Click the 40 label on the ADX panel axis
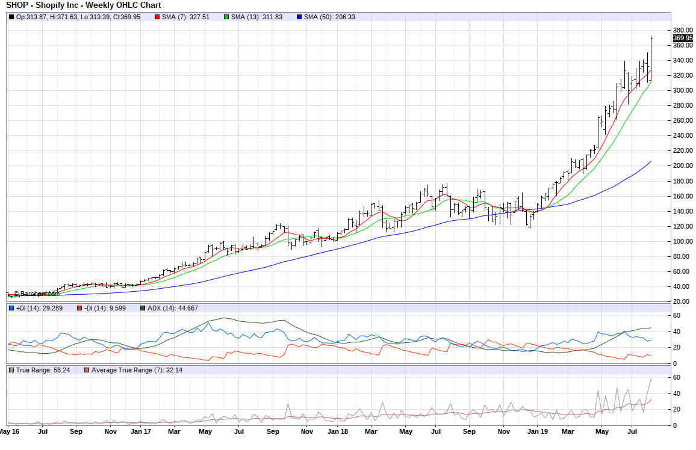 pos(677,331)
